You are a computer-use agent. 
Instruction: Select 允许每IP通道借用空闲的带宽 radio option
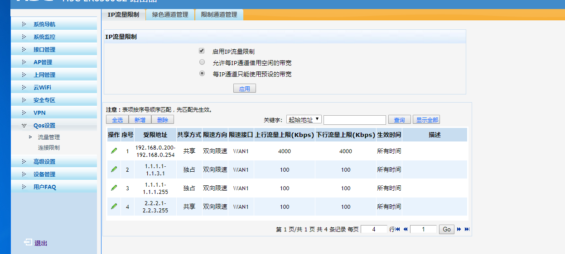click(202, 62)
